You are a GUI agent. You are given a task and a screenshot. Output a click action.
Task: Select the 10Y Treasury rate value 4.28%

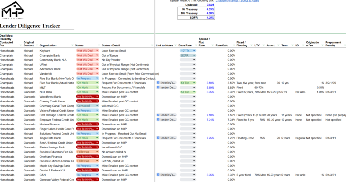(207, 13)
